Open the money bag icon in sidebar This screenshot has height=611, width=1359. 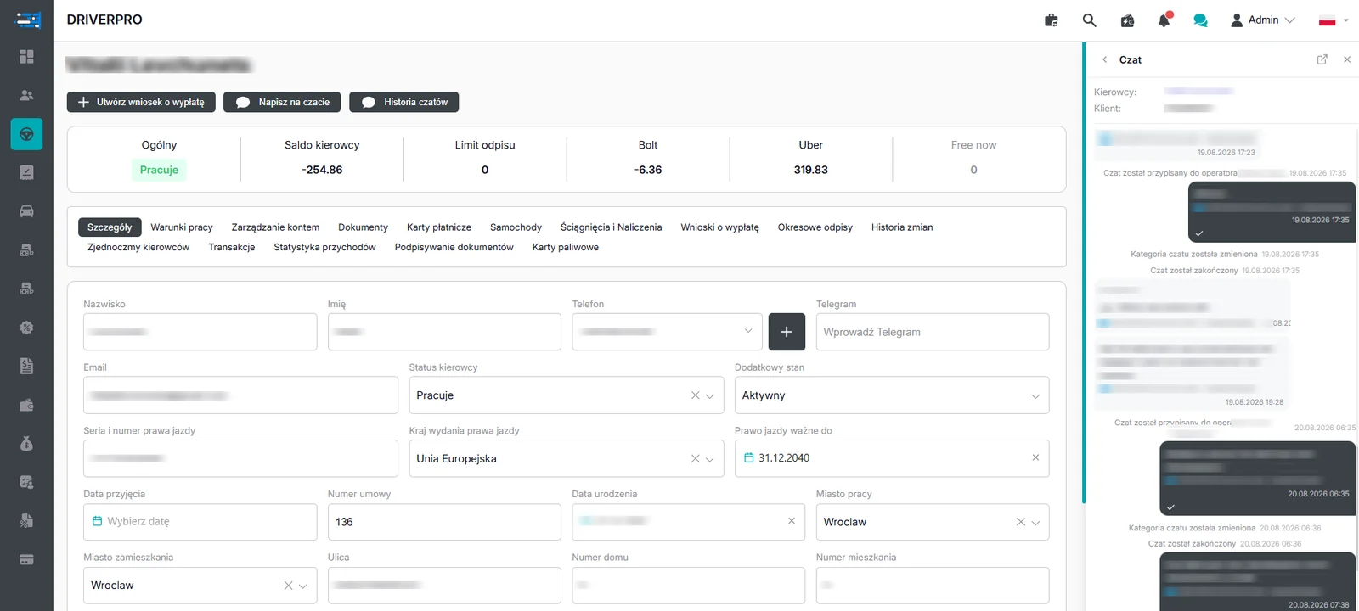tap(26, 444)
